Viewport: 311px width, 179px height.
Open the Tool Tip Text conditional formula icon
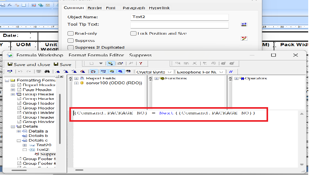tap(244, 24)
